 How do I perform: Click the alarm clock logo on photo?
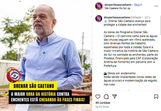[13, 75]
